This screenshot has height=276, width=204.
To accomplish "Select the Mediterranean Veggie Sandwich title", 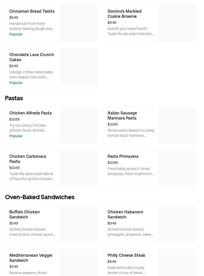I will [x=31, y=258].
